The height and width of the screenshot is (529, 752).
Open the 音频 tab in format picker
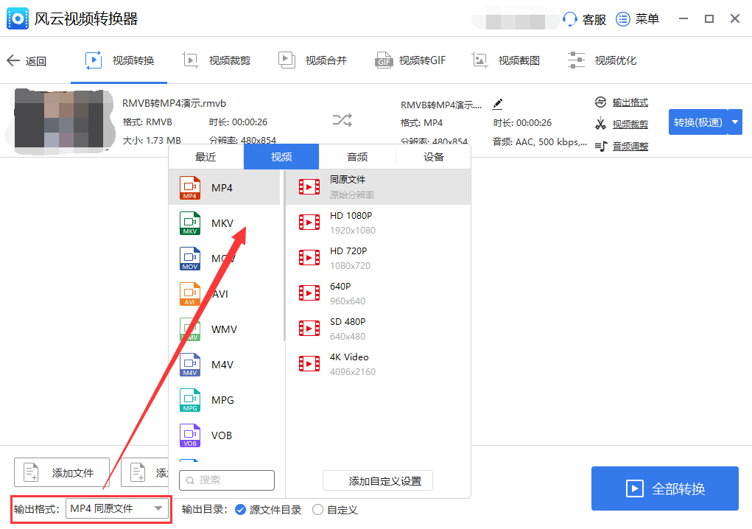click(356, 156)
